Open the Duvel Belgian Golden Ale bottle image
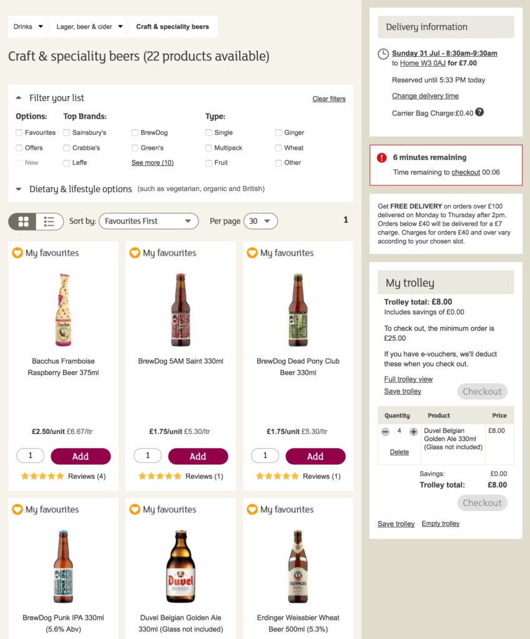The image size is (530, 639). tap(180, 567)
